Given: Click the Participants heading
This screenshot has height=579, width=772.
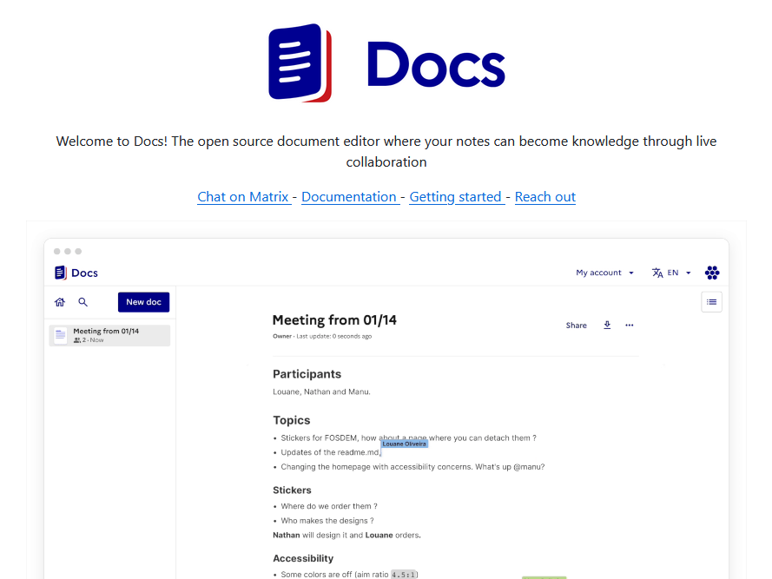Looking at the screenshot, I should coord(307,374).
